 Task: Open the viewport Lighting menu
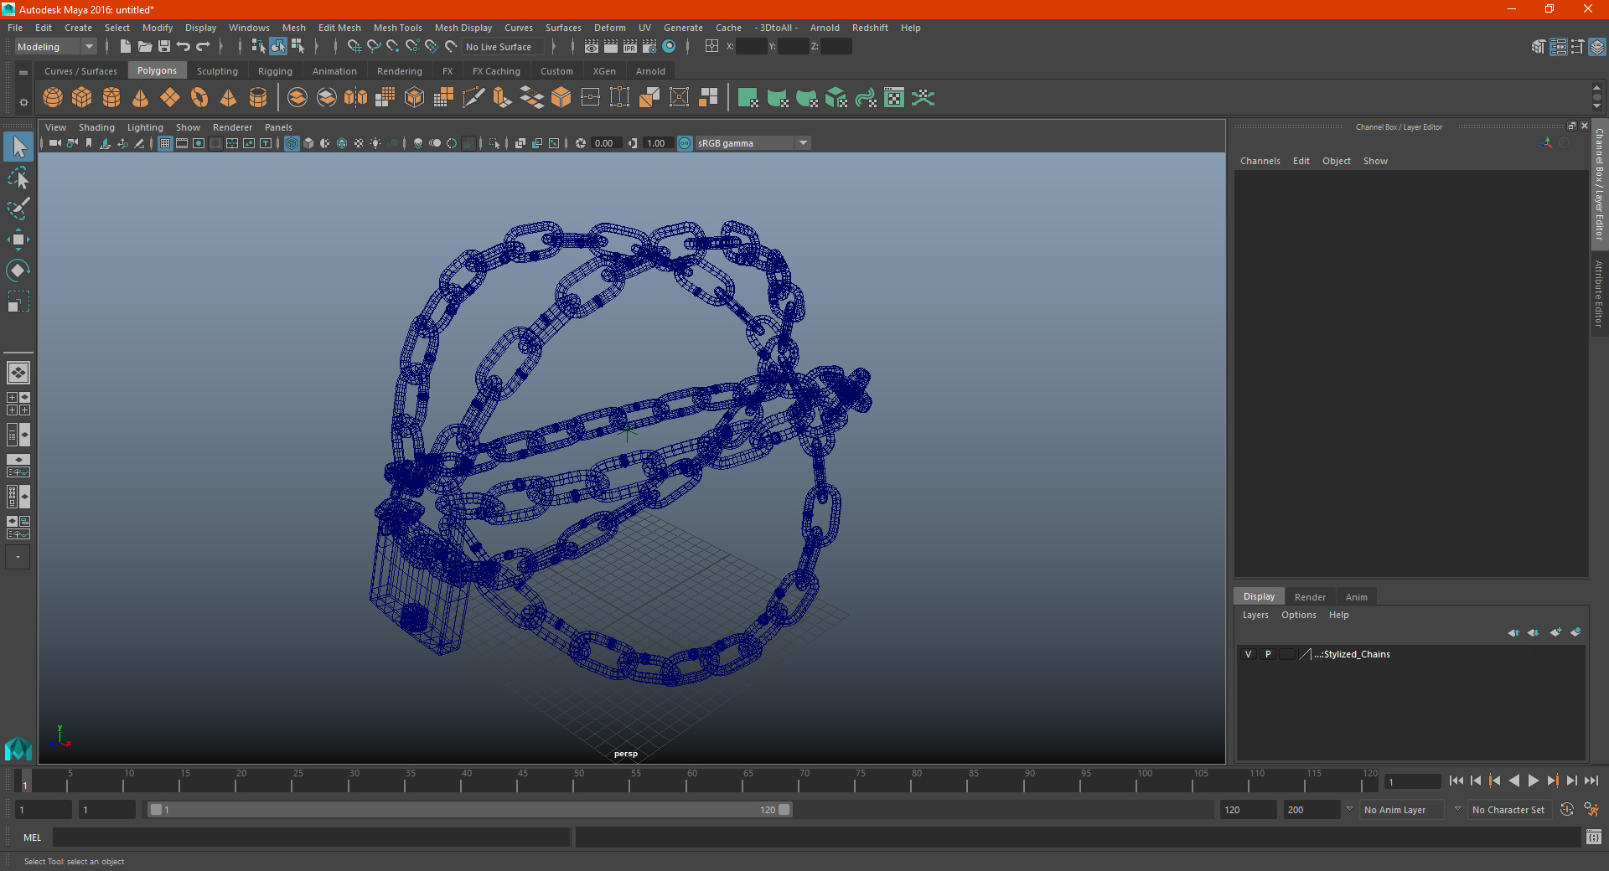[145, 127]
